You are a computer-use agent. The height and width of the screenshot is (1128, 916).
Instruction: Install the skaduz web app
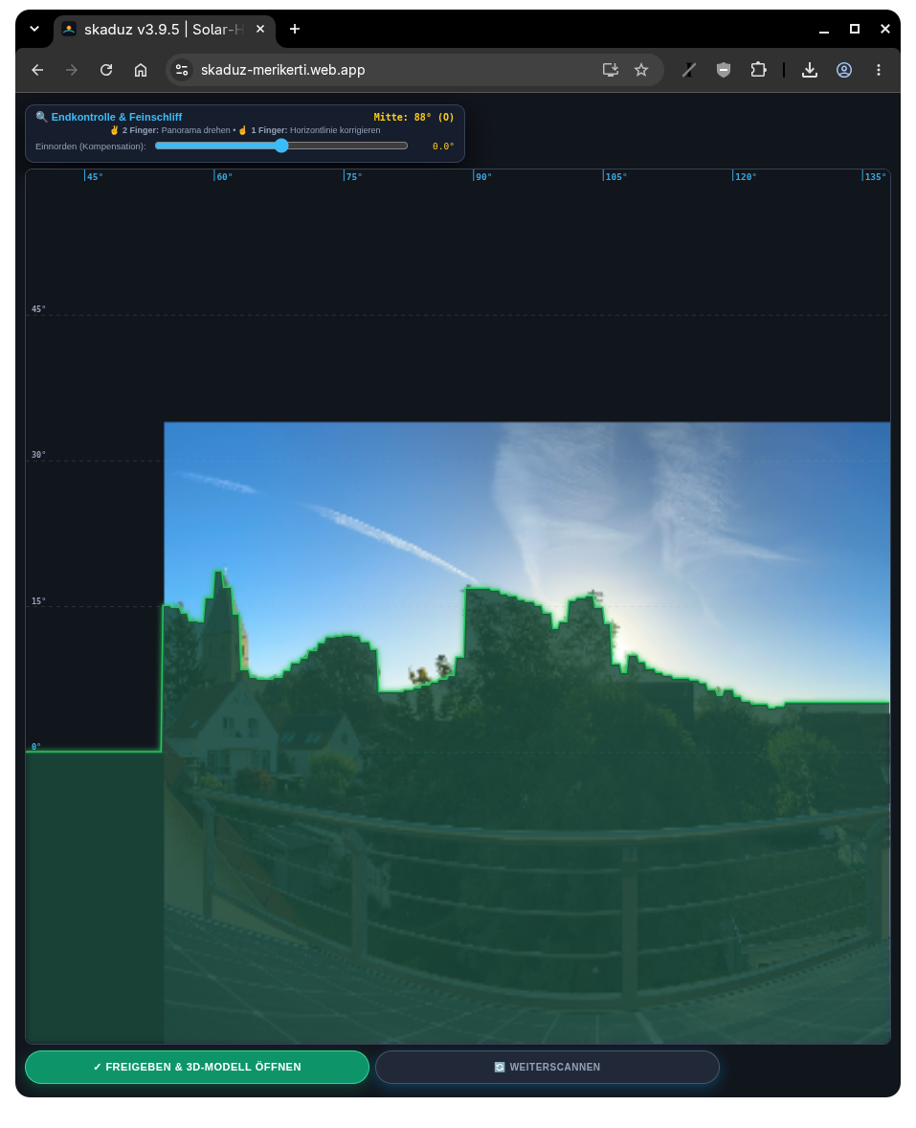[x=611, y=70]
